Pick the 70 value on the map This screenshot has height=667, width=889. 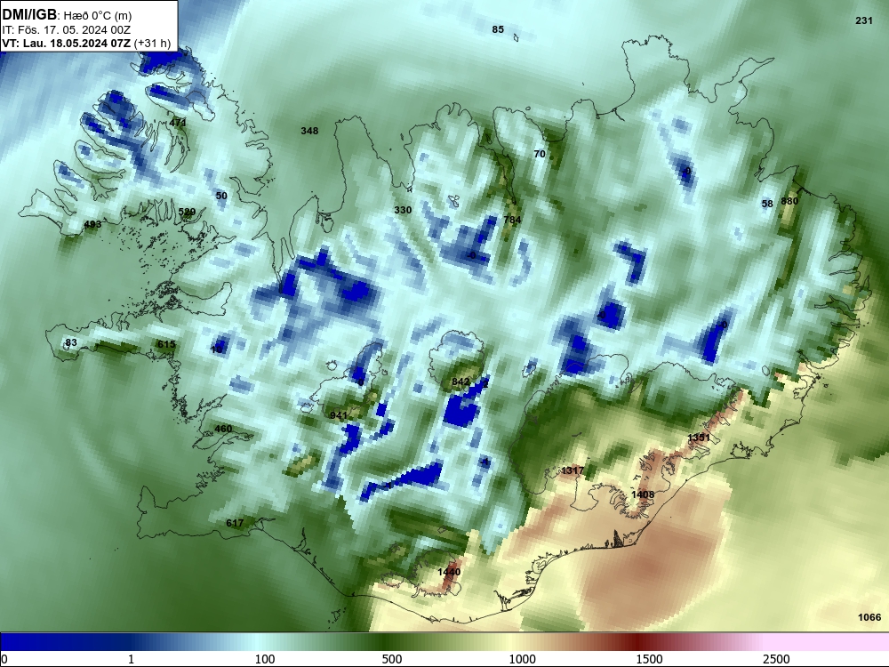click(540, 154)
